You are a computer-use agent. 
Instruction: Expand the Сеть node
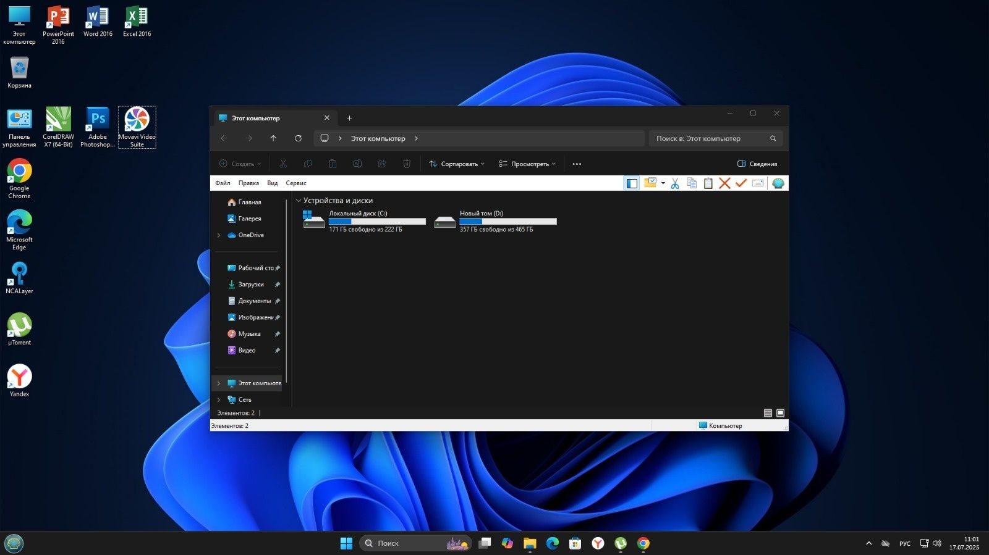pyautogui.click(x=219, y=400)
